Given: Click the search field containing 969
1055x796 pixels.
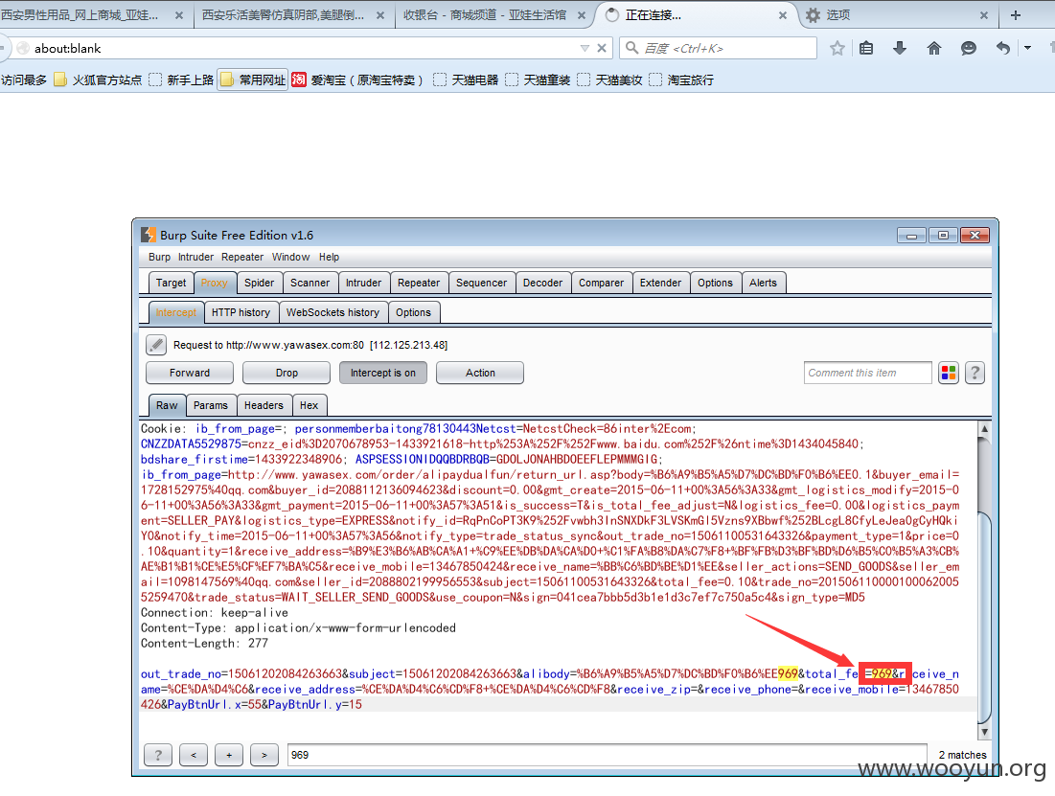Looking at the screenshot, I should (607, 755).
